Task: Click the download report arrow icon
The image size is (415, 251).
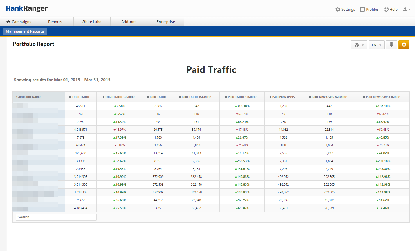Action: 391,45
